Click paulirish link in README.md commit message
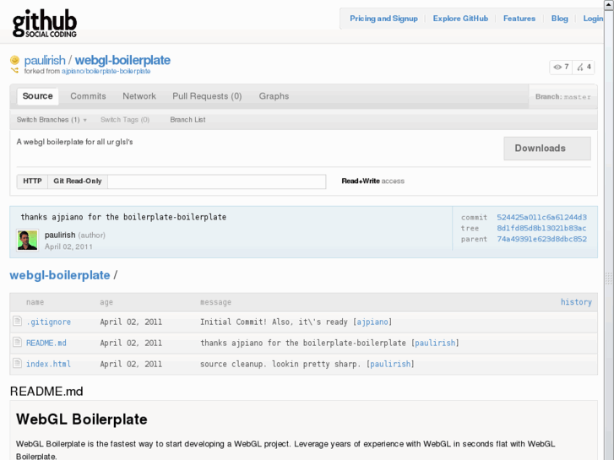 pyautogui.click(x=435, y=343)
